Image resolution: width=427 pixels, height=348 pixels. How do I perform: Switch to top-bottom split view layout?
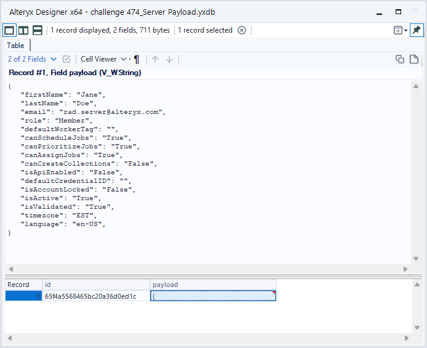click(38, 30)
